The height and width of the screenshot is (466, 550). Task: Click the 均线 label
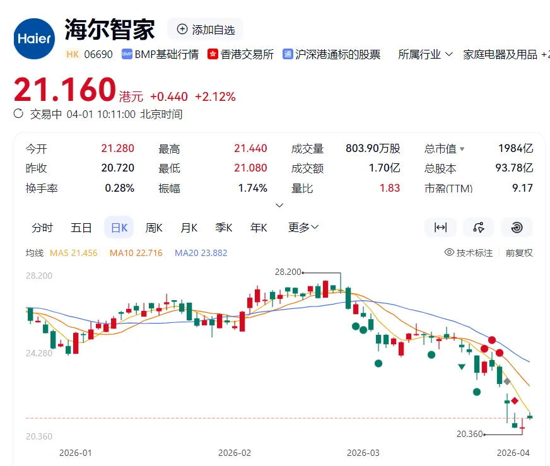[34, 253]
